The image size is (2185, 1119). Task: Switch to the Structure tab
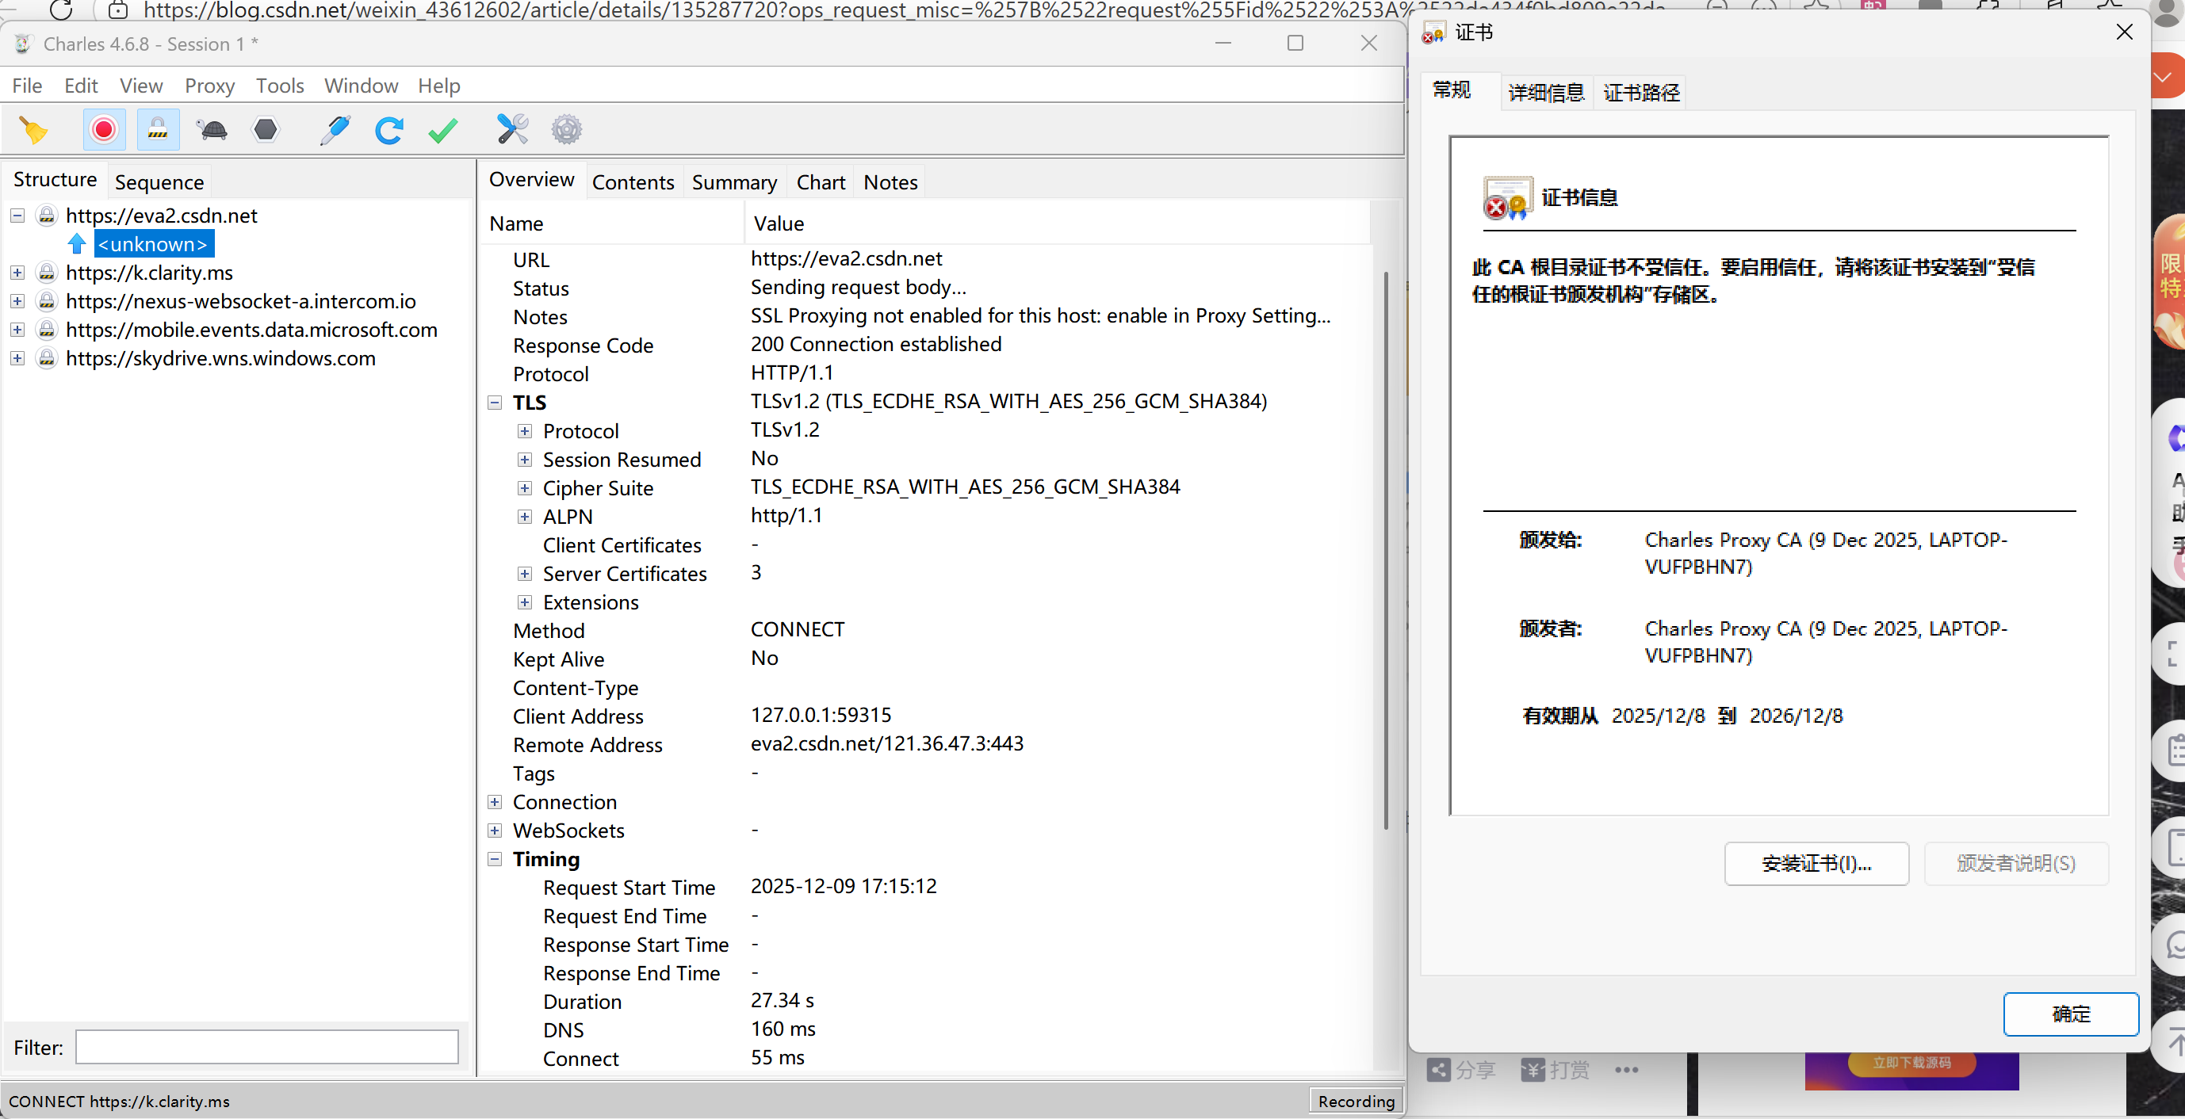[x=55, y=180]
